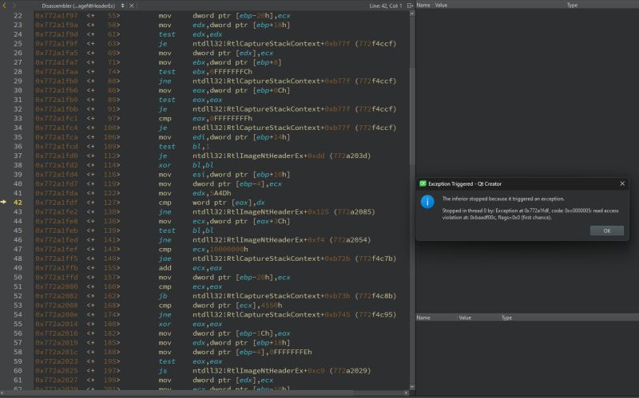The width and height of the screenshot is (639, 398).
Task: Sort upper panel by Type column
Action: pos(572,6)
